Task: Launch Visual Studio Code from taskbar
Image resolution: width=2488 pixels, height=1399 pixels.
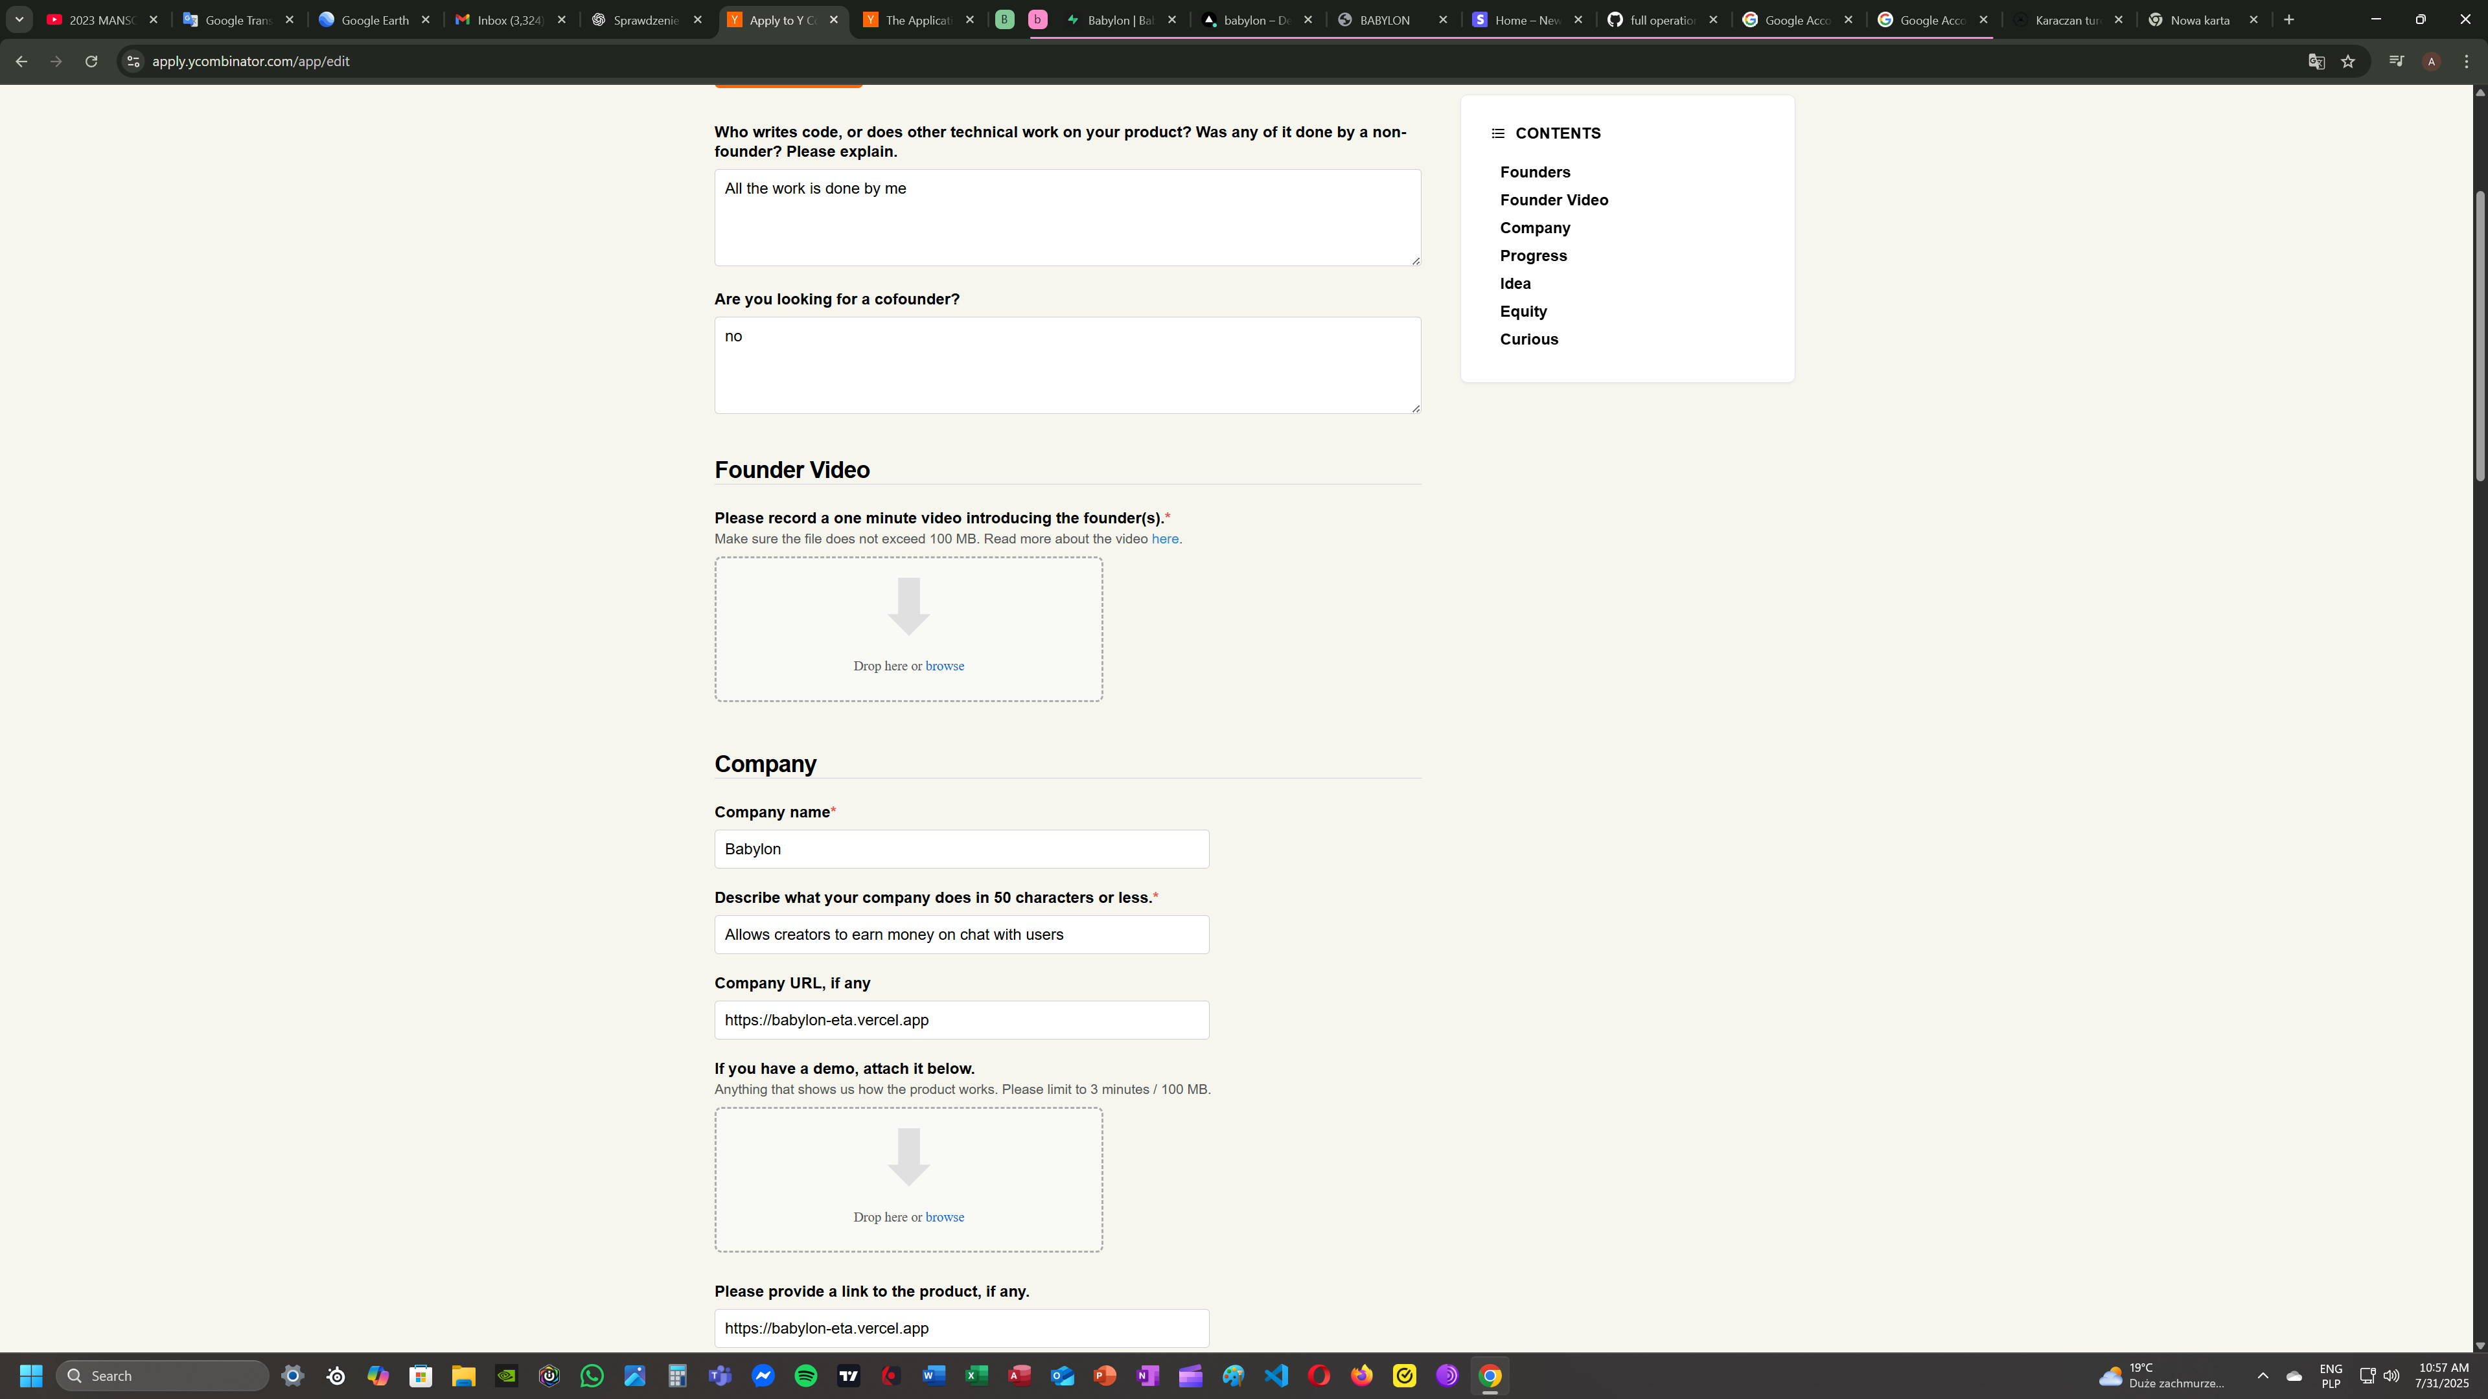Action: click(x=1276, y=1376)
